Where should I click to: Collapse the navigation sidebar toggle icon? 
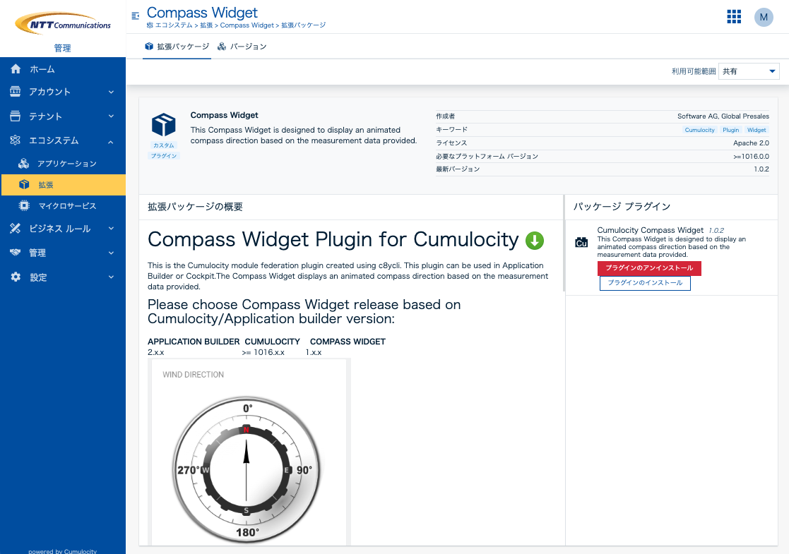pos(135,16)
